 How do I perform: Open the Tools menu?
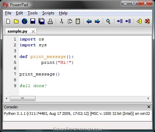[x=32, y=13]
